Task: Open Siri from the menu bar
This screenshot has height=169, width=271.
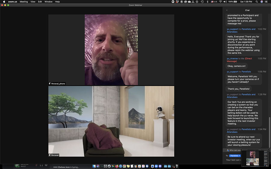Action: point(261,2)
